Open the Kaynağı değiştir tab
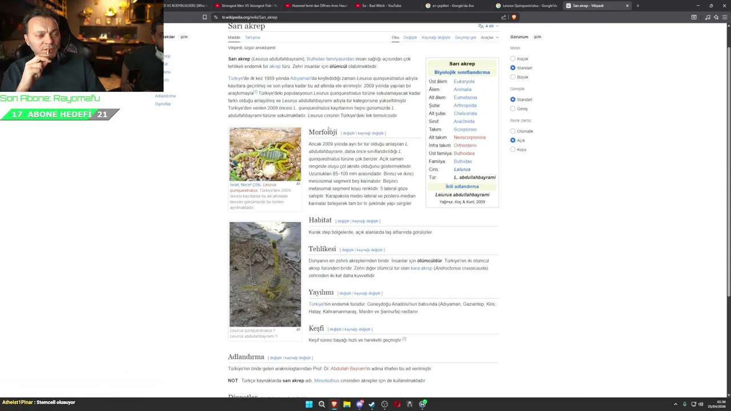Image resolution: width=731 pixels, height=411 pixels. (x=436, y=38)
